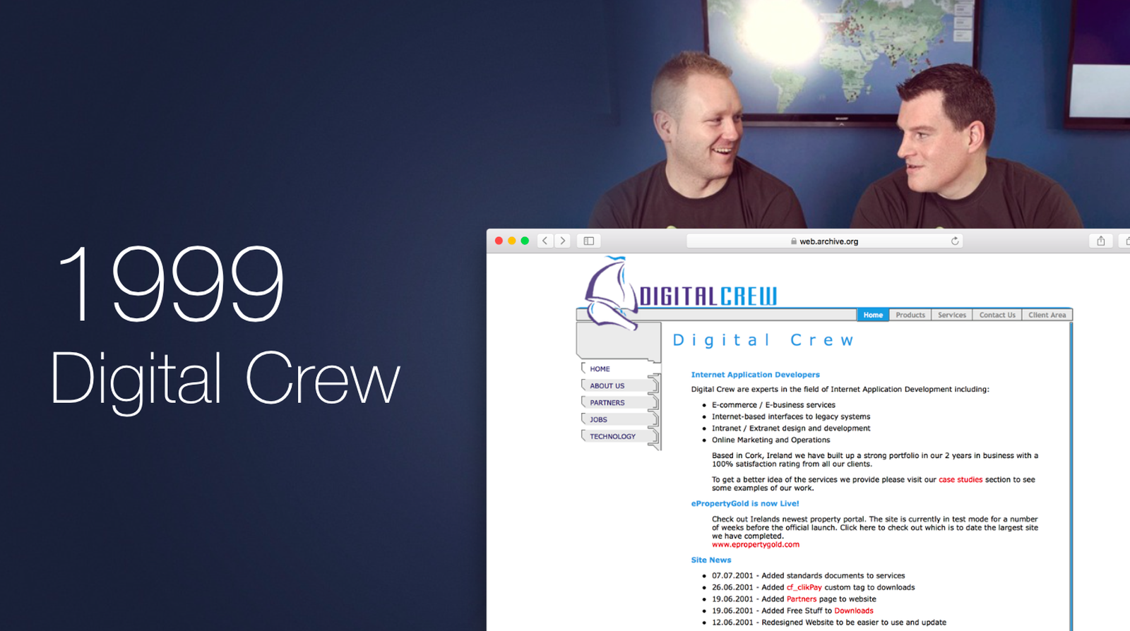Click the '1999' slide heading
The image size is (1130, 631).
pos(172,284)
